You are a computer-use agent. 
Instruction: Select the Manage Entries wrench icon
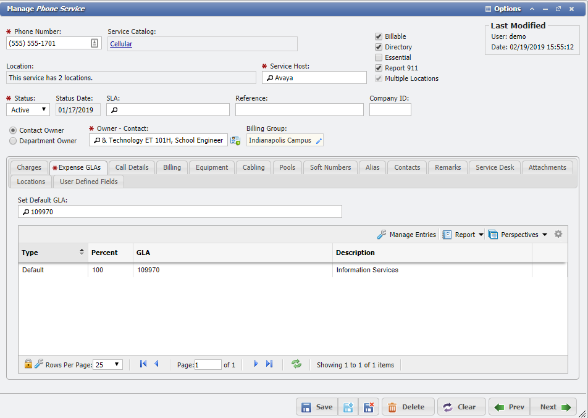click(382, 234)
